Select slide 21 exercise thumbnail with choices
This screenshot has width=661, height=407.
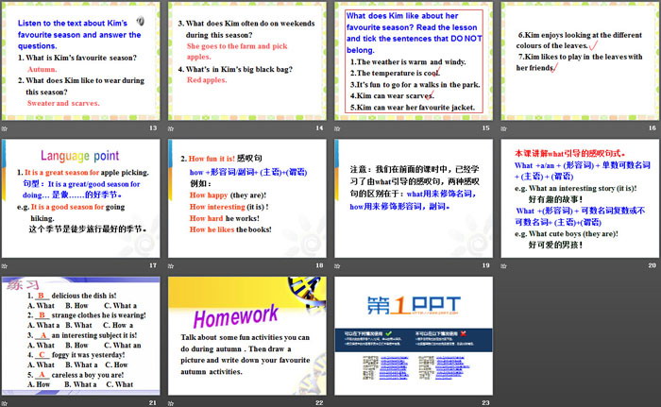point(81,336)
